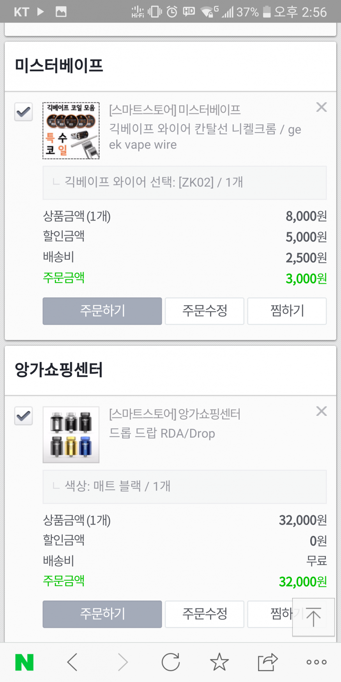Open the 긱베이프 코일 product thumbnail

pyautogui.click(x=71, y=131)
